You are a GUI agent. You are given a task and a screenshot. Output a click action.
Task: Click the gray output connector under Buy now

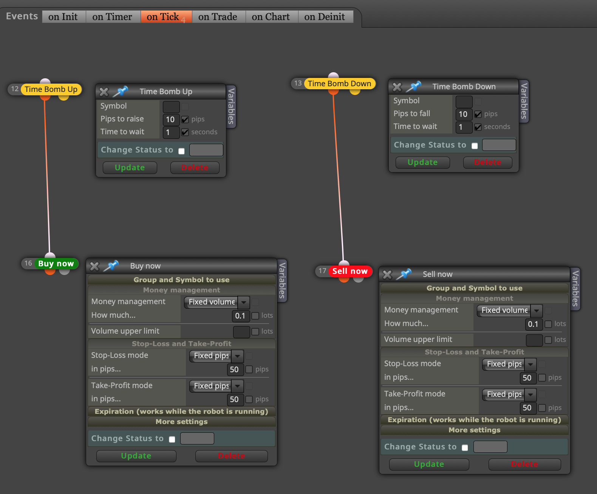pyautogui.click(x=65, y=271)
